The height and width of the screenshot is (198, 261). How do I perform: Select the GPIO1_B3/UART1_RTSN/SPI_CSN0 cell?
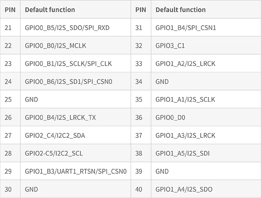[x=76, y=171]
